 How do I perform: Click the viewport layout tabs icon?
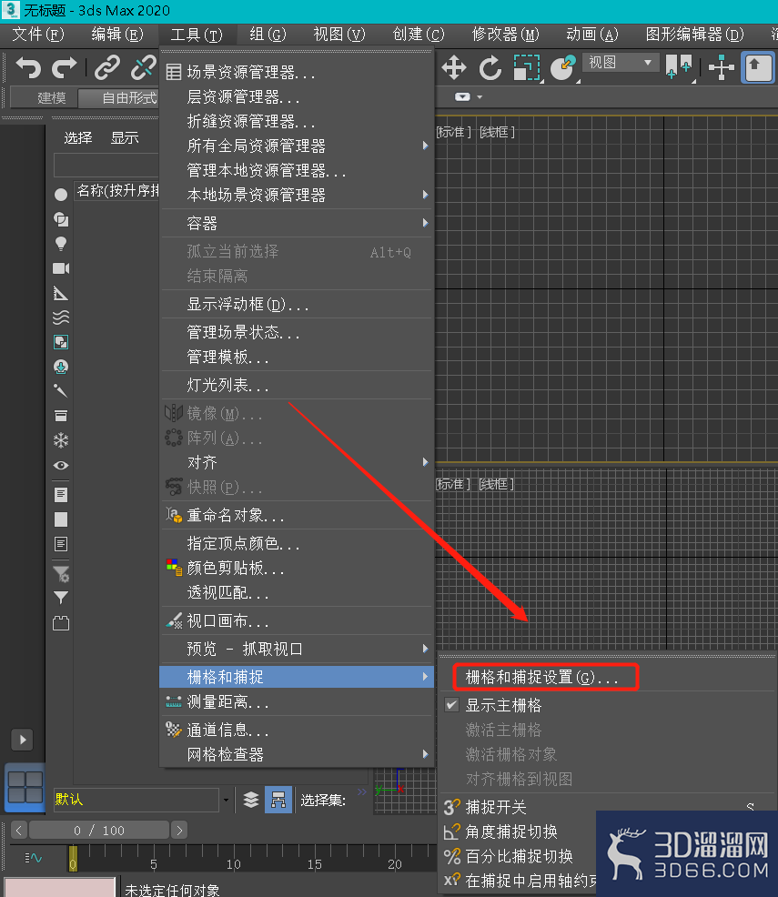point(25,787)
